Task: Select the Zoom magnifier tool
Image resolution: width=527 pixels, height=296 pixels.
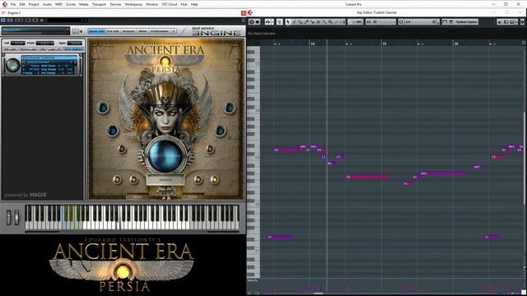Action: coord(330,22)
